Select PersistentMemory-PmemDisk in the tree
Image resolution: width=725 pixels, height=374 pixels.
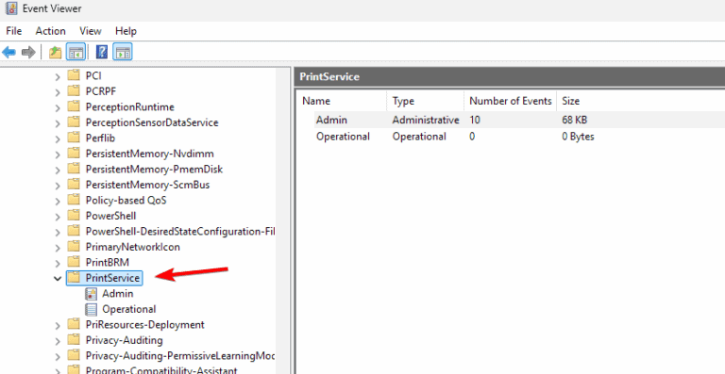click(x=154, y=170)
